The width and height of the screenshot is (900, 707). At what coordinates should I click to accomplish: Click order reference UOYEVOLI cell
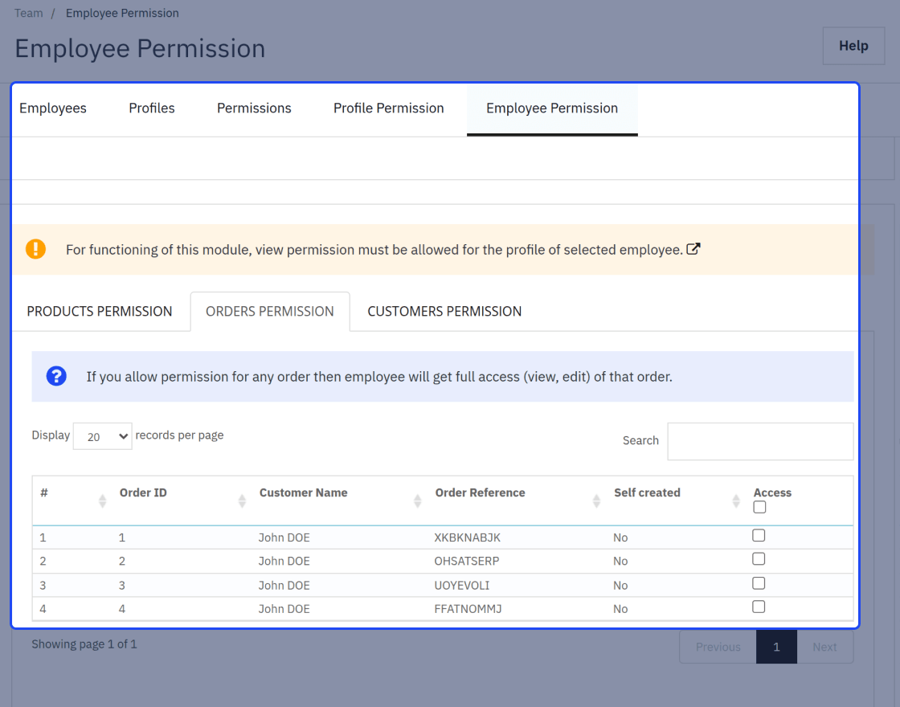click(461, 586)
